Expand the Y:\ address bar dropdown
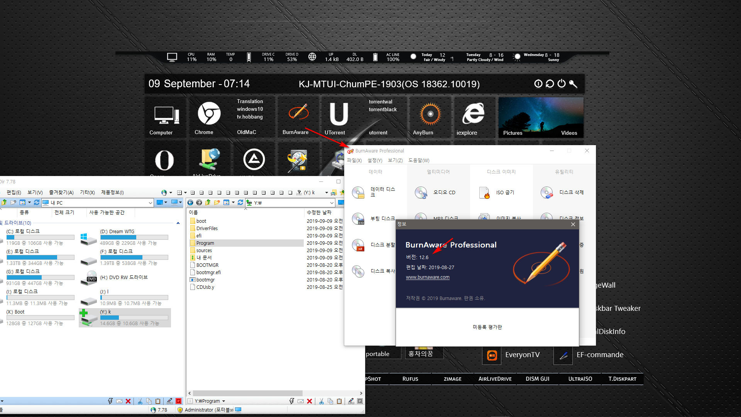Screen dimensions: 741x417 (332, 203)
